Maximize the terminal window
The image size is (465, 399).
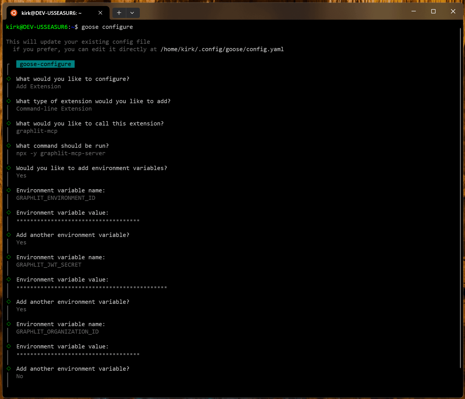click(x=433, y=11)
